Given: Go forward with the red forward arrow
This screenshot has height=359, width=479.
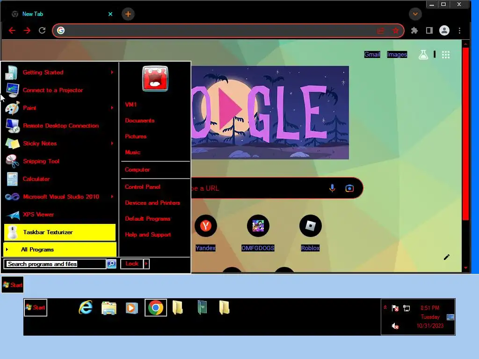Looking at the screenshot, I should pyautogui.click(x=27, y=30).
